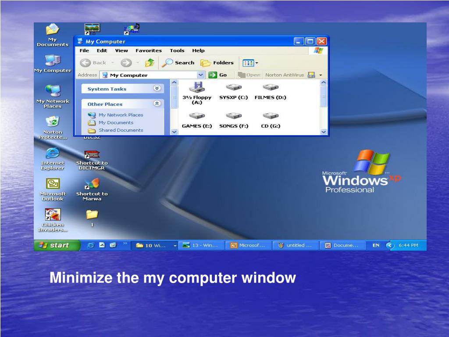Click the Start button
The image size is (449, 337).
(57, 245)
